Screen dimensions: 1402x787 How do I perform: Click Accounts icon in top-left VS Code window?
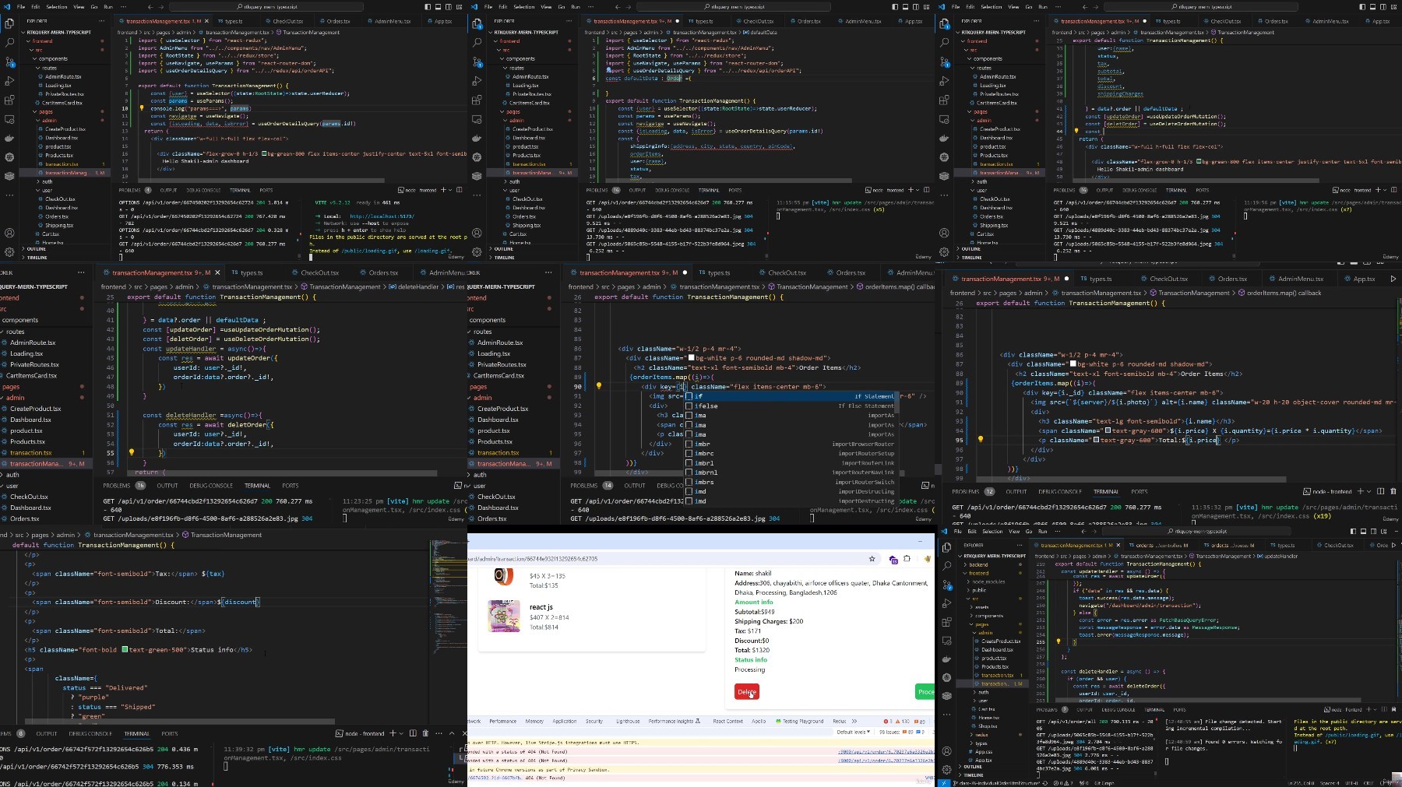(9, 233)
